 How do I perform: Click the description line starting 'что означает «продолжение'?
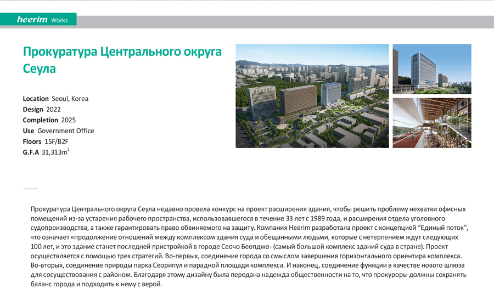pyautogui.click(x=244, y=237)
